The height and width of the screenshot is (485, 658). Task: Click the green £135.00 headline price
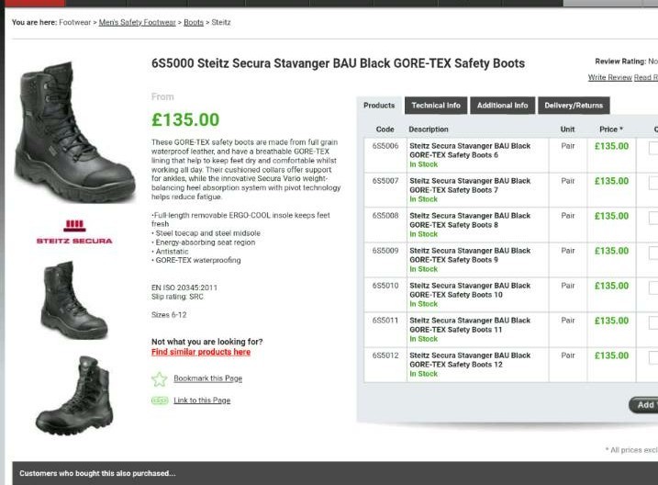[185, 119]
